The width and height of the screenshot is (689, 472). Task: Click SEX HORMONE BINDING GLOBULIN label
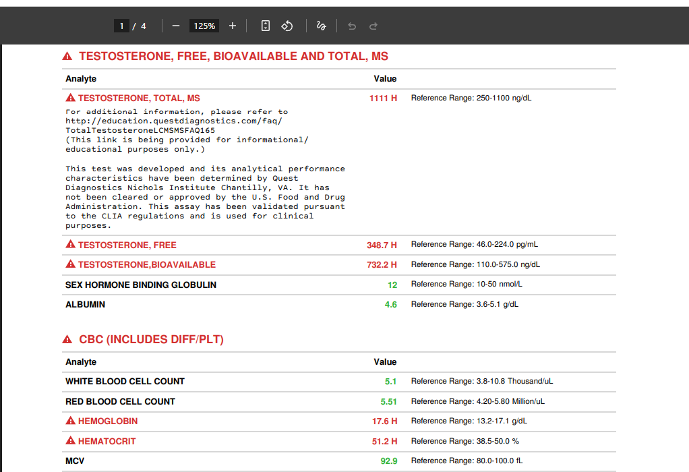(x=141, y=285)
